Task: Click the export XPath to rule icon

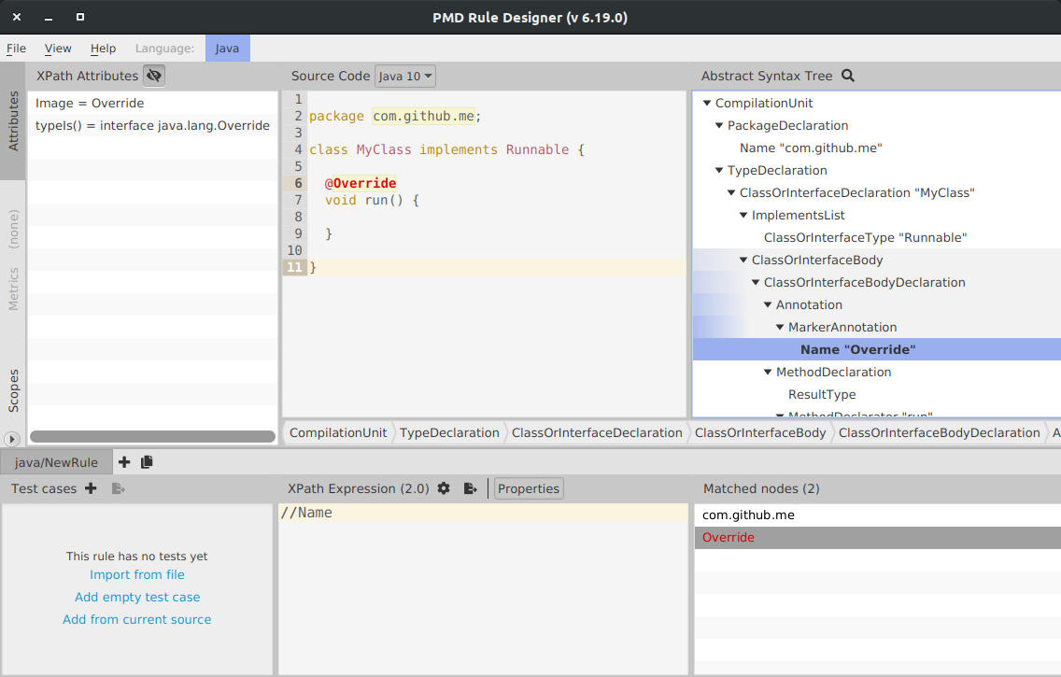Action: point(470,488)
